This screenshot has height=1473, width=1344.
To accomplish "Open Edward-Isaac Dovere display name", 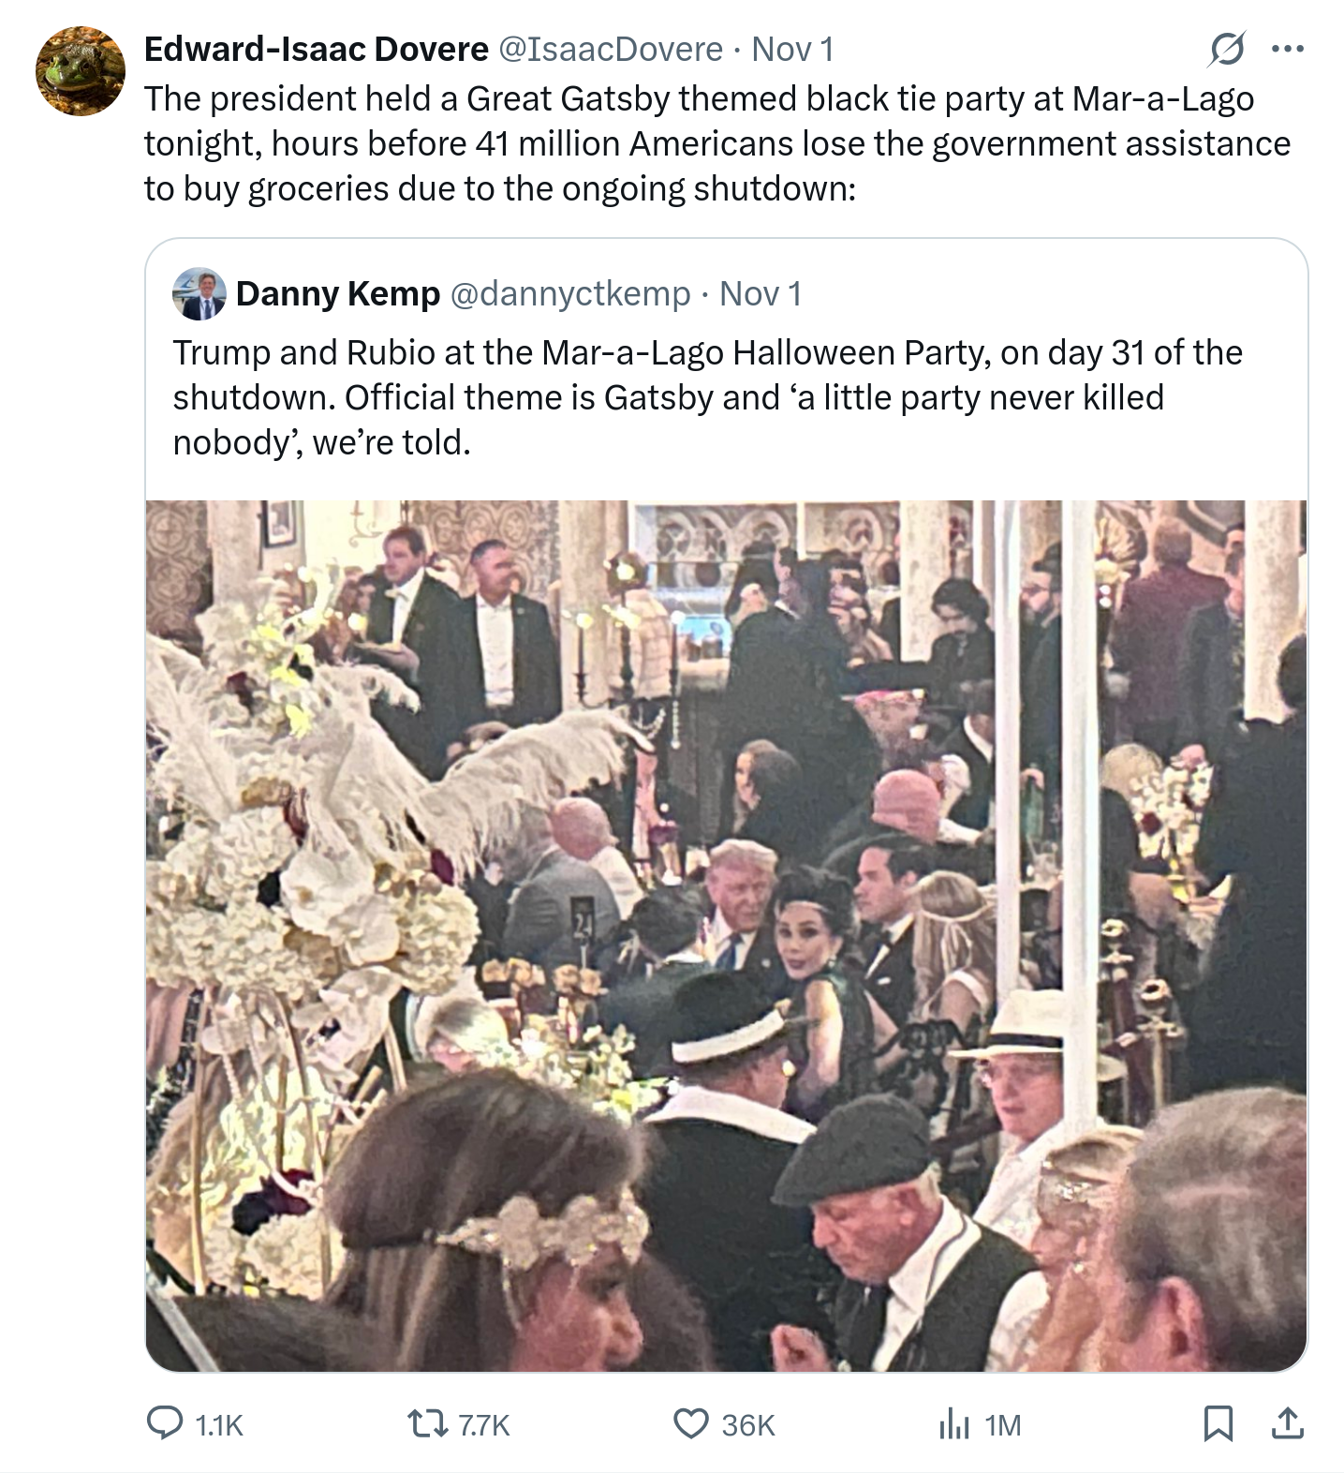I will coord(317,49).
